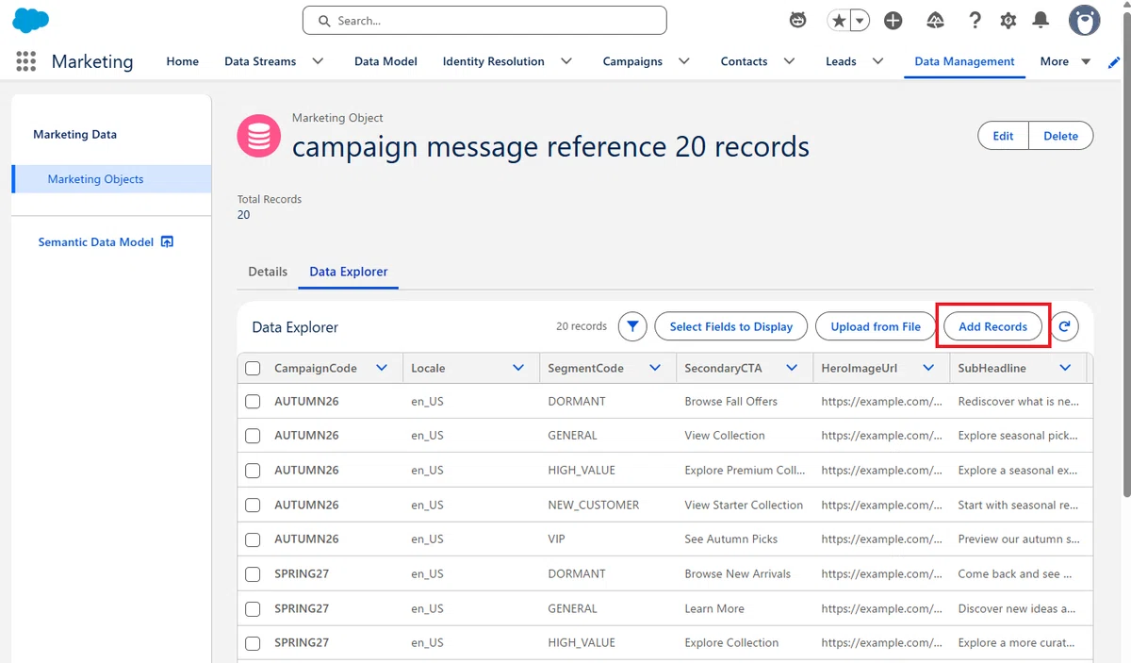Open the notifications bell
This screenshot has width=1131, height=663.
pos(1041,21)
